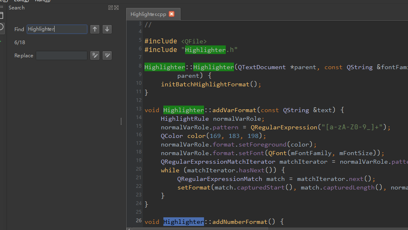Screen dimensions: 408x230
Task: Click matchIterator.next() on line 21
Action: pyautogui.click(x=334, y=179)
